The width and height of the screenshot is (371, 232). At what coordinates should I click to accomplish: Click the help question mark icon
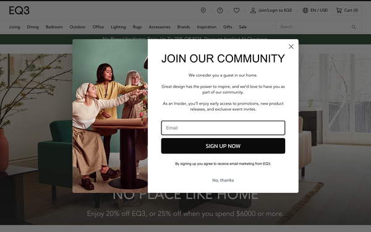pos(220,10)
